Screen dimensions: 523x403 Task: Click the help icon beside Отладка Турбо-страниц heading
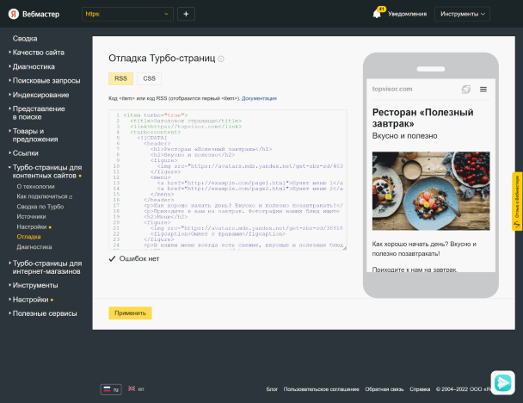(x=221, y=59)
